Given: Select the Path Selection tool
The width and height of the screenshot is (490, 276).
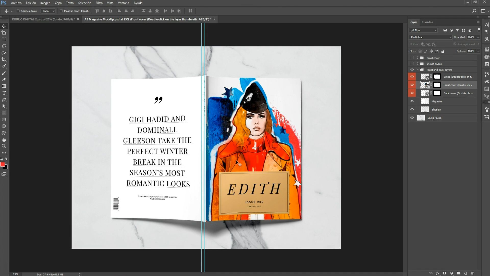Looking at the screenshot, I should (x=4, y=106).
